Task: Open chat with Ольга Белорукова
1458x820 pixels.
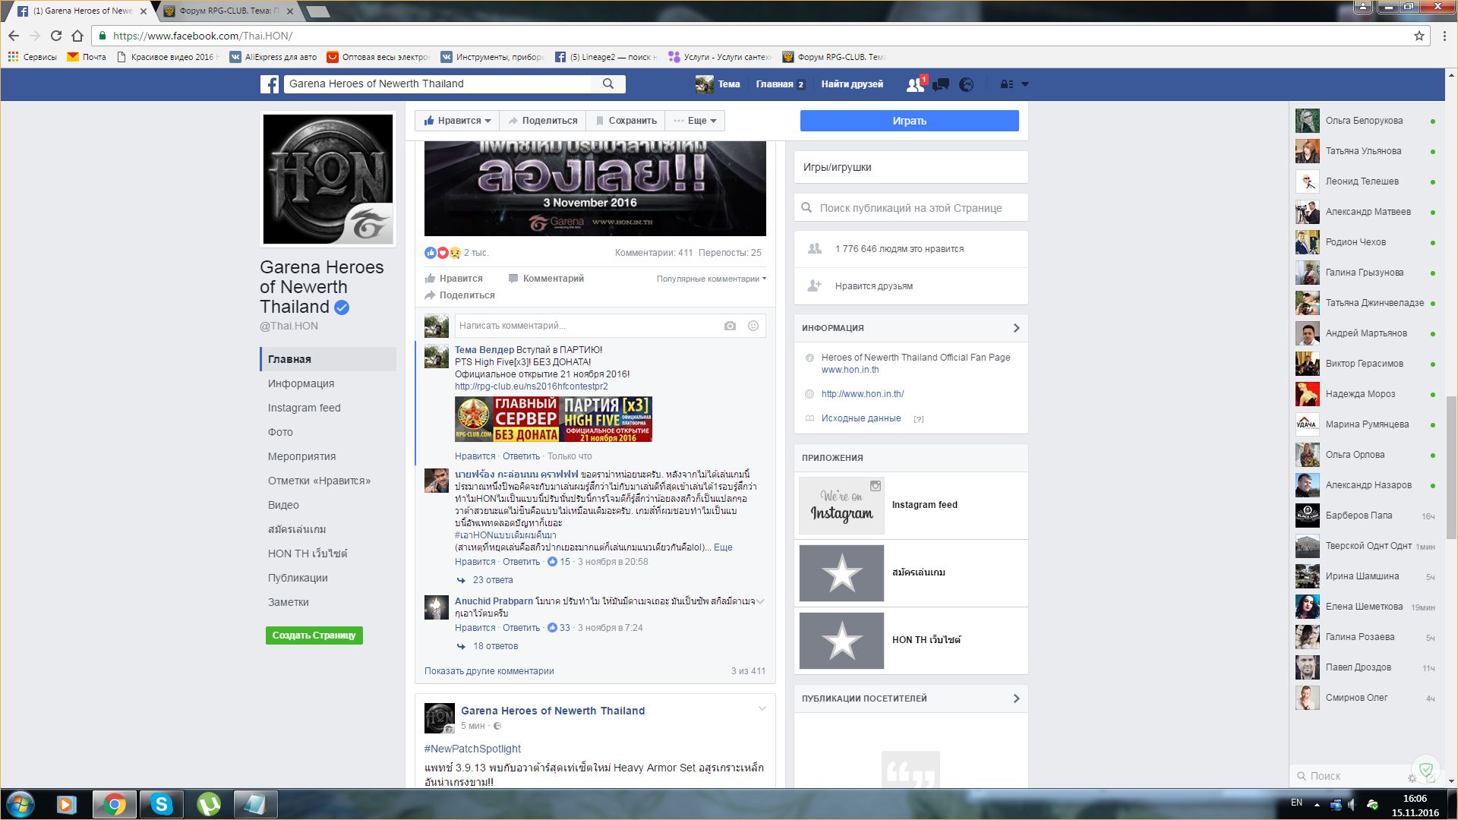Action: (x=1365, y=121)
